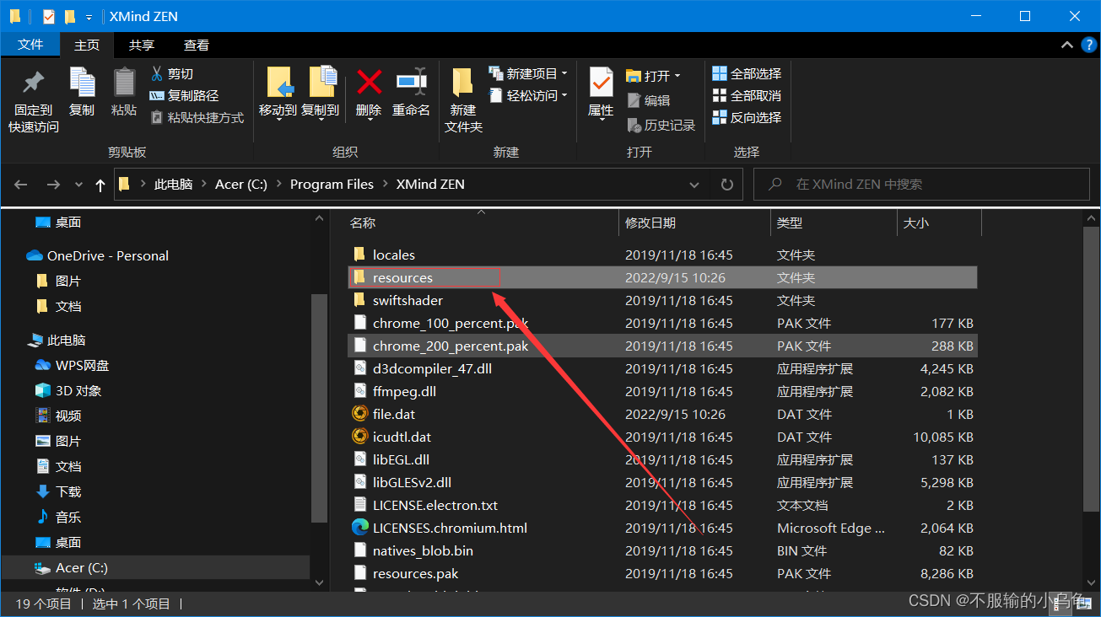Expand chevron after Program Files in path

click(386, 185)
